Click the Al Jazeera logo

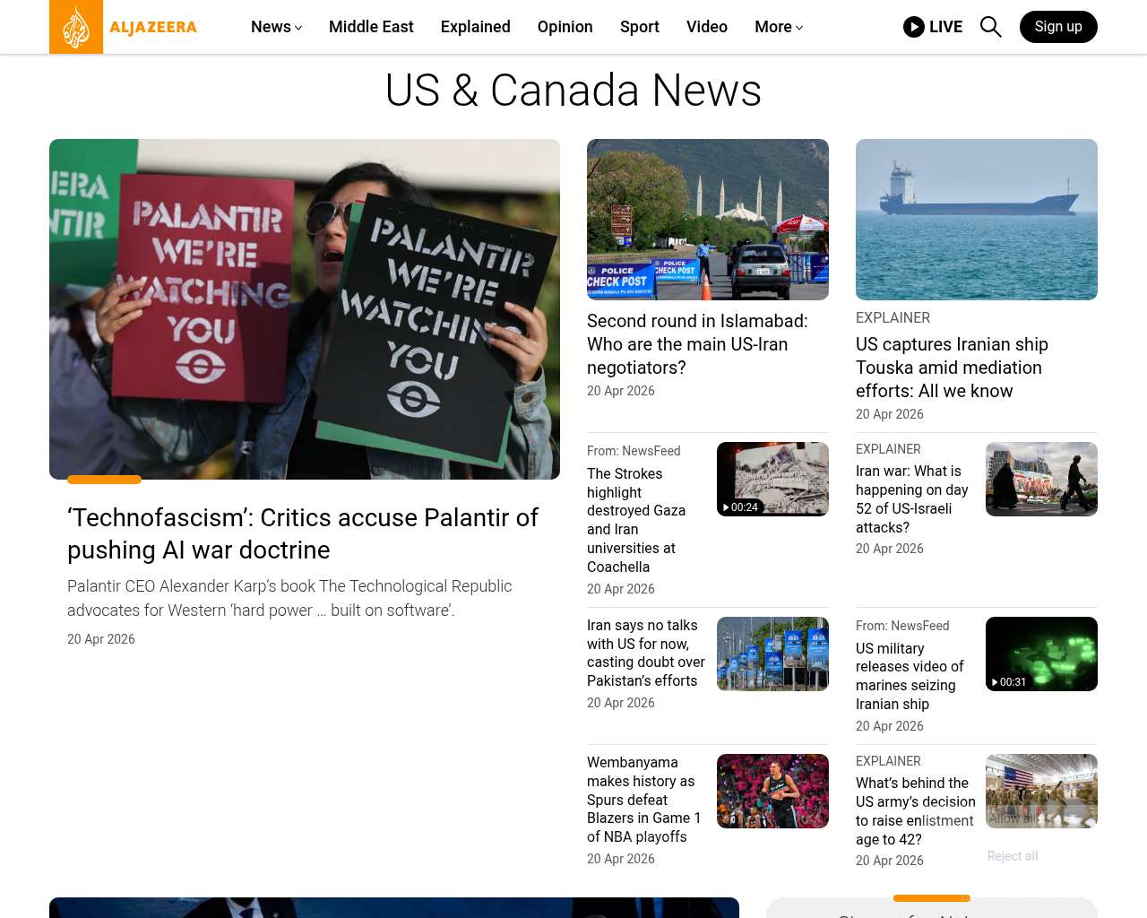click(x=124, y=27)
